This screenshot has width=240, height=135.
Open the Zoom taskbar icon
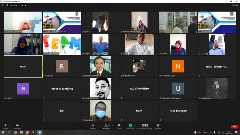click(x=40, y=132)
